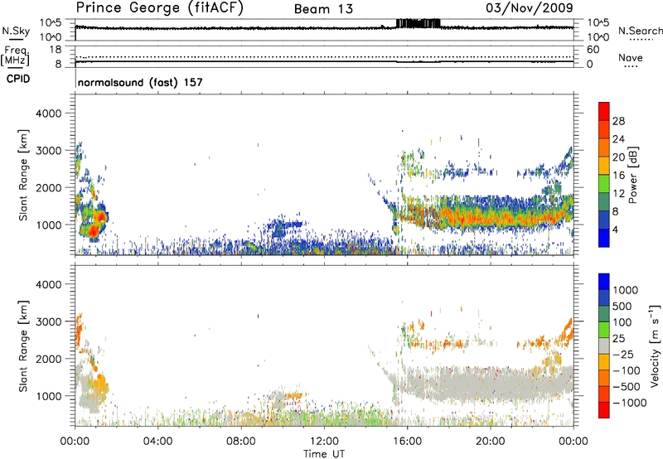
Task: Click "Slant Range [km]" beside the power panel
Action: pos(23,175)
